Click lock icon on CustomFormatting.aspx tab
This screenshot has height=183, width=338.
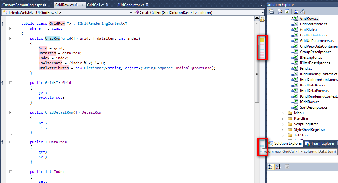click(x=44, y=5)
